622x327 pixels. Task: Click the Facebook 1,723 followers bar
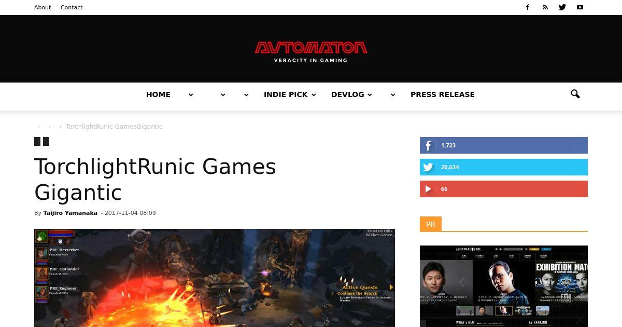pos(504,145)
